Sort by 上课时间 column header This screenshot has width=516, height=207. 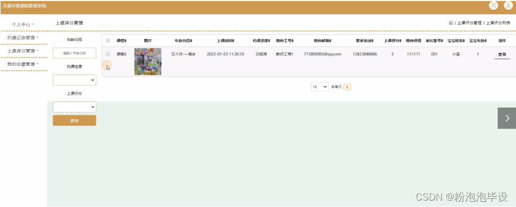[x=225, y=41]
